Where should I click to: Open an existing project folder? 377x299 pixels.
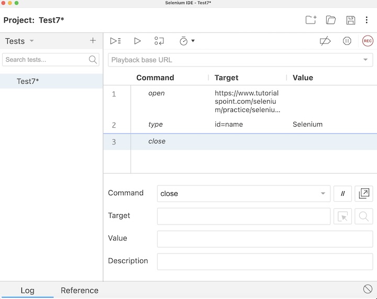(x=331, y=20)
